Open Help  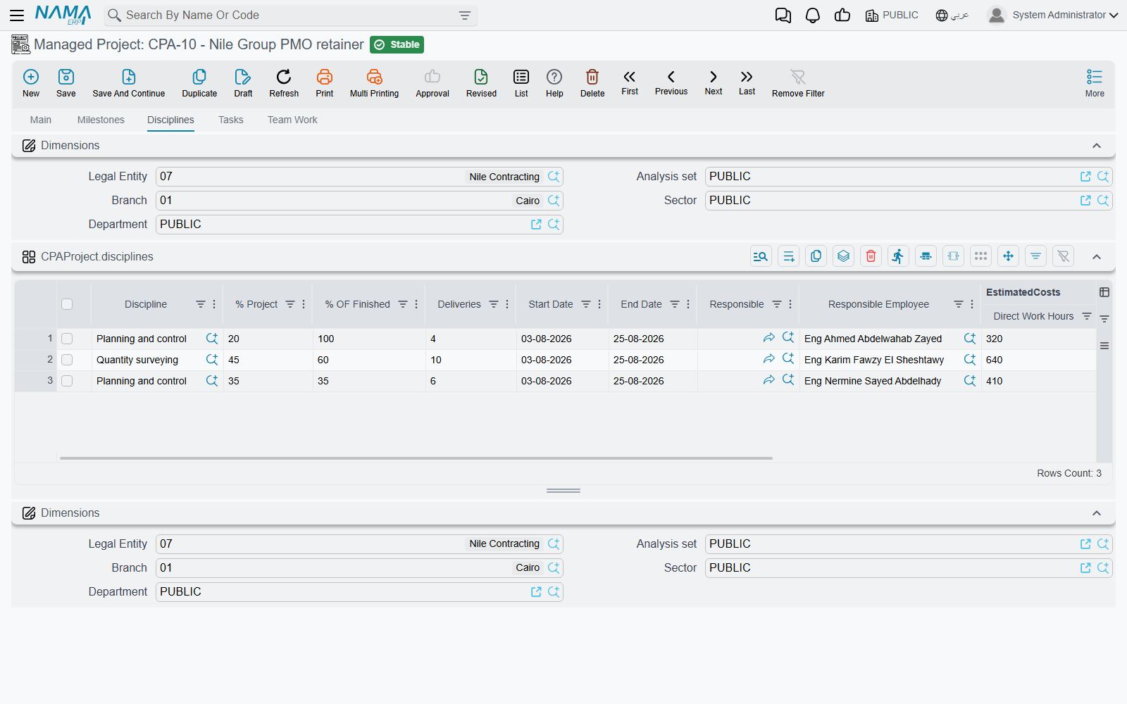[x=554, y=83]
